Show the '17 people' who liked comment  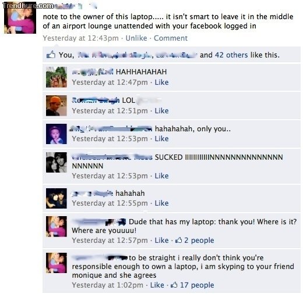pyautogui.click(x=197, y=285)
